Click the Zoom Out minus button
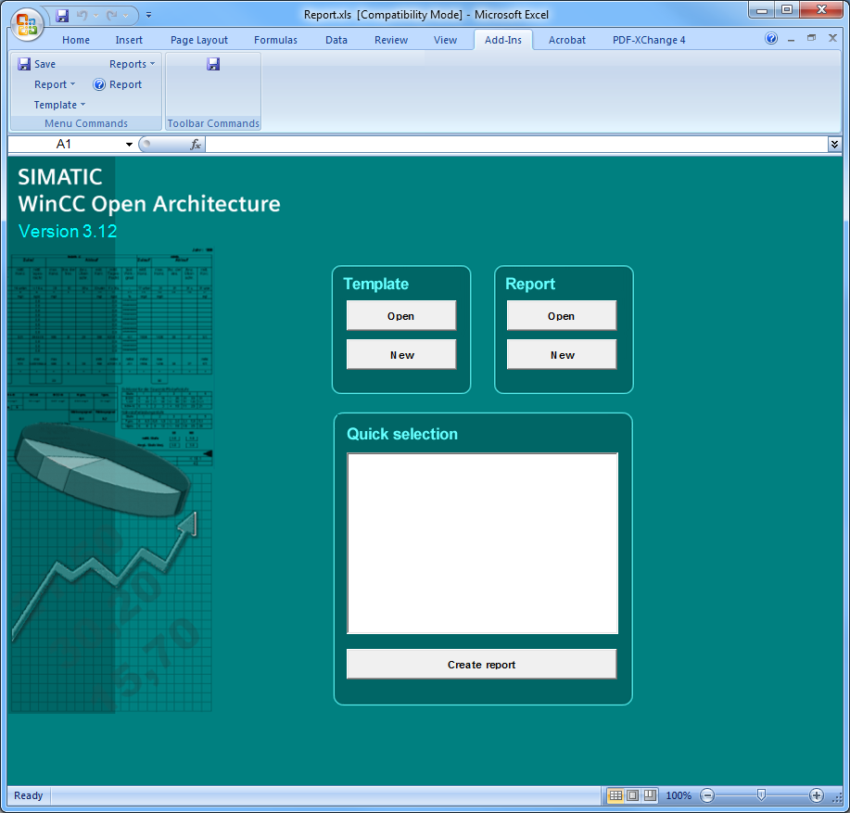 tap(707, 795)
